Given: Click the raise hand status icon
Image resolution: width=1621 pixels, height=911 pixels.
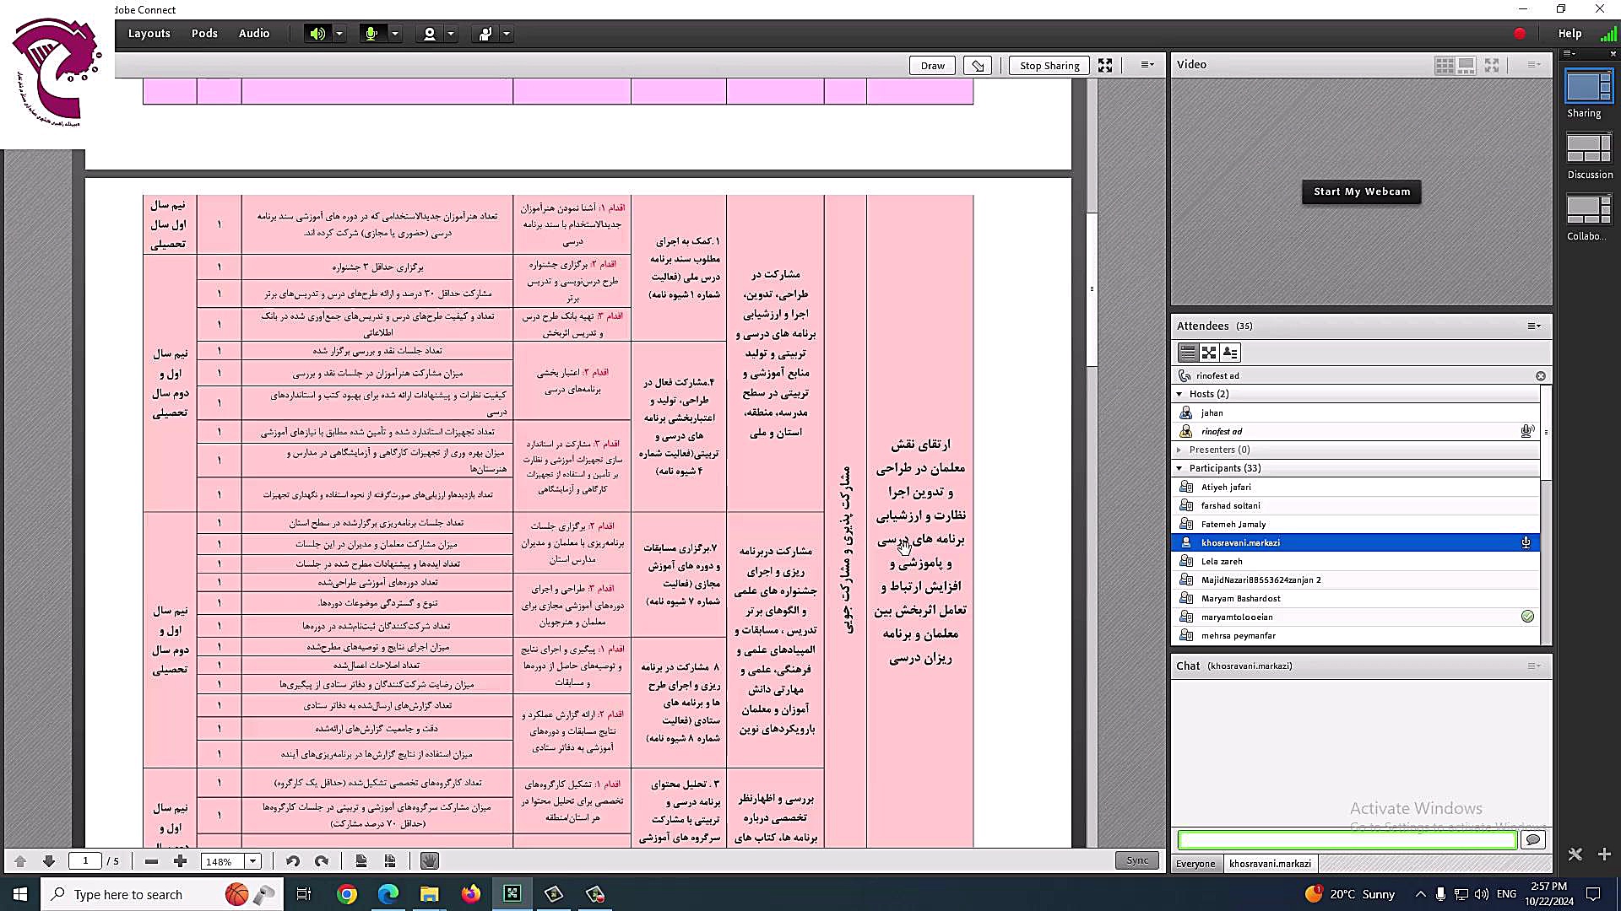Looking at the screenshot, I should [x=485, y=34].
